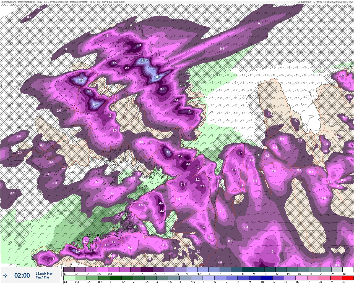354x284 pixels.
Task: Click the 3.1 precipitation value on map
Action: 190,111
